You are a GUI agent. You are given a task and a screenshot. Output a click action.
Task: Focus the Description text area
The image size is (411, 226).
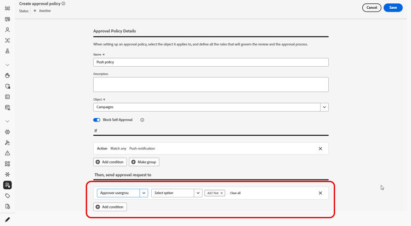[x=210, y=84]
